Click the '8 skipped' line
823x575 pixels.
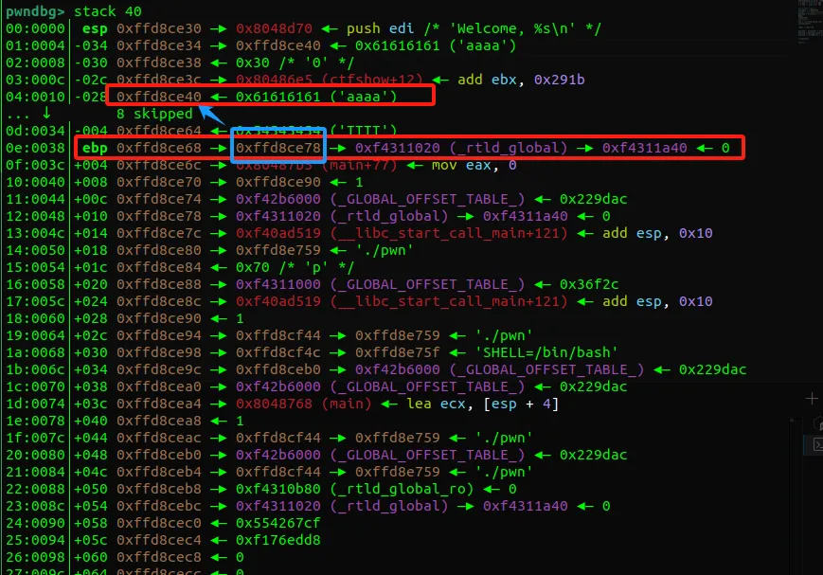pyautogui.click(x=153, y=114)
